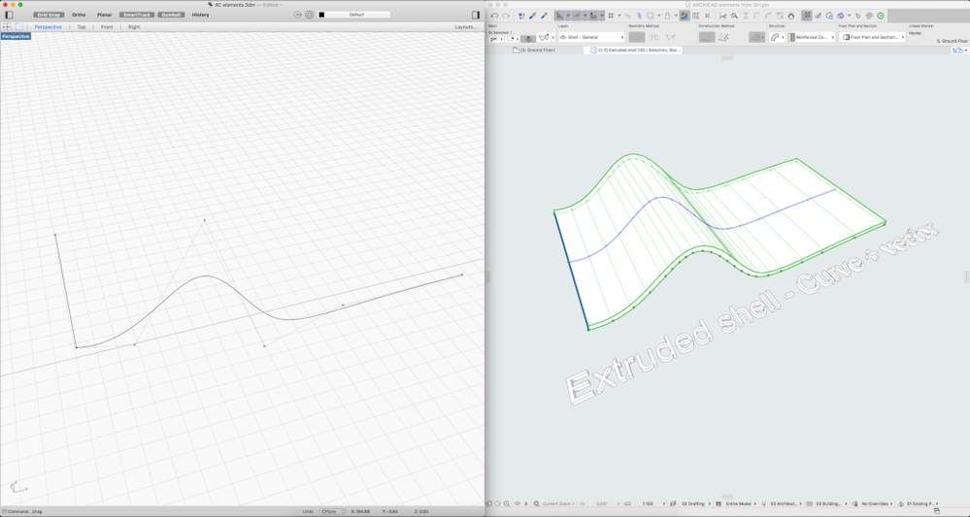Switch to Extruded shell 3D tab
The width and height of the screenshot is (970, 517).
[635, 50]
